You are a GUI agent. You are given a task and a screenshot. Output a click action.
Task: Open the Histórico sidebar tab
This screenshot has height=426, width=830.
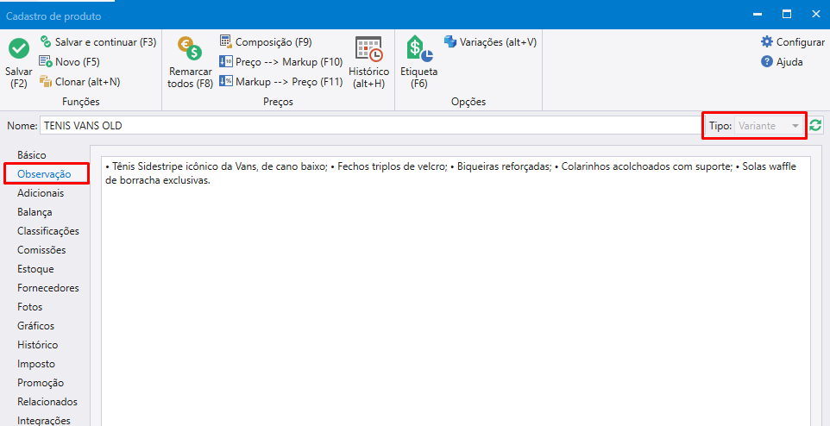(38, 345)
